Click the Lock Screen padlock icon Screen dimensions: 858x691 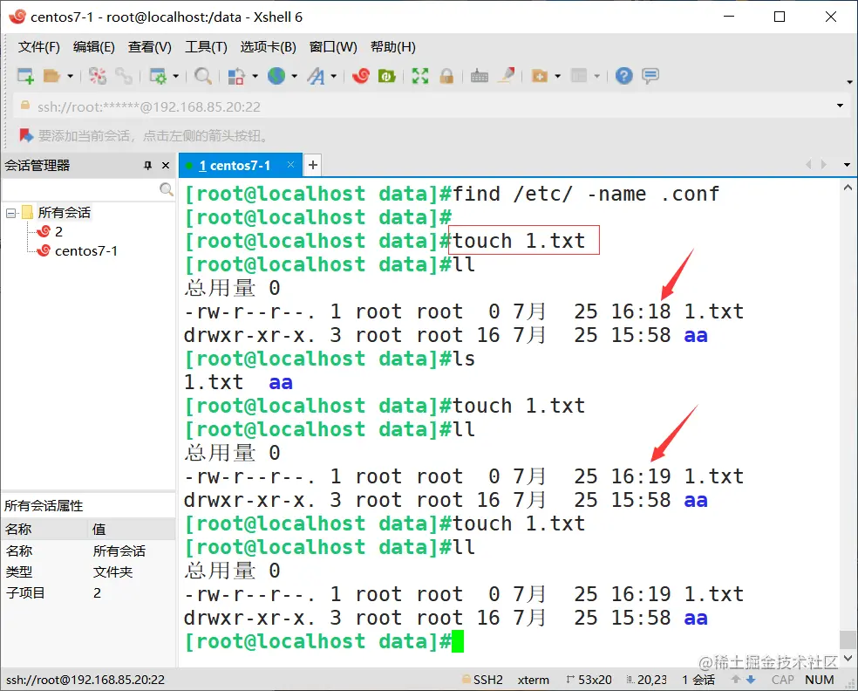pyautogui.click(x=446, y=76)
